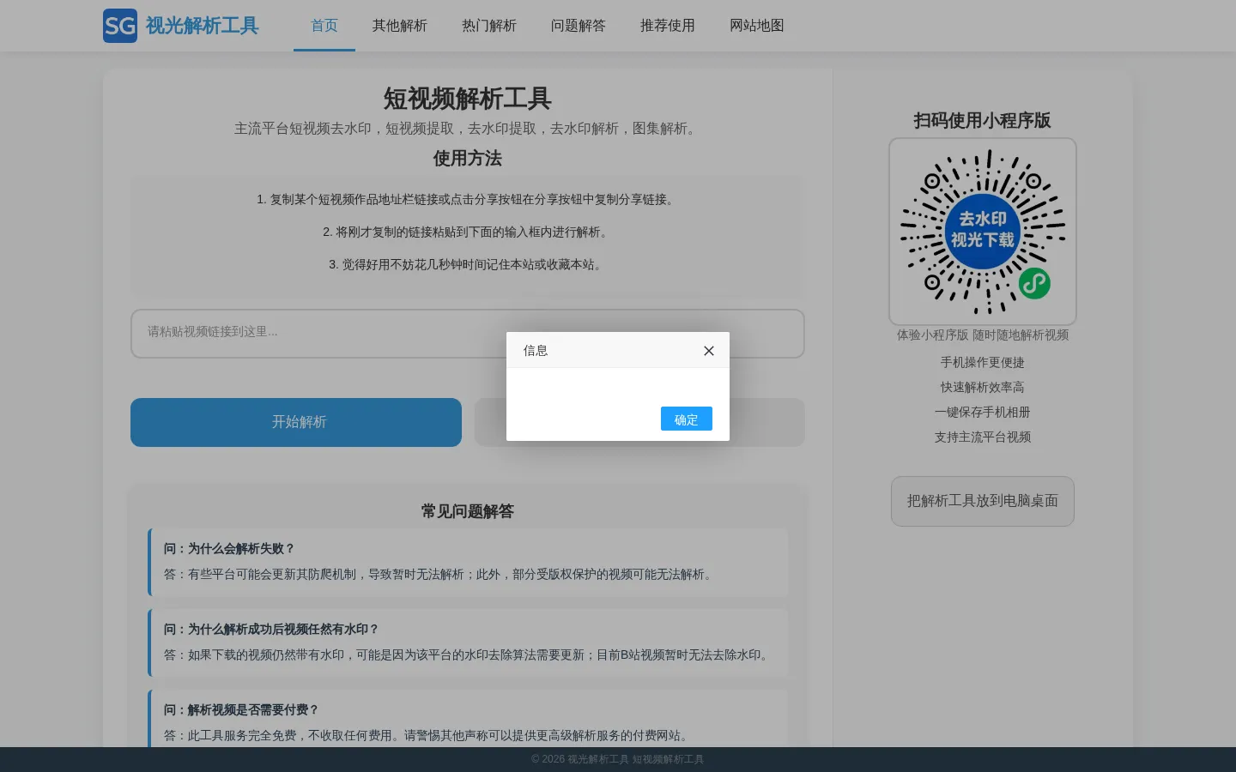This screenshot has width=1236, height=772.
Task: Click the 请粘贴视频链接到这里 input field
Action: 468,334
